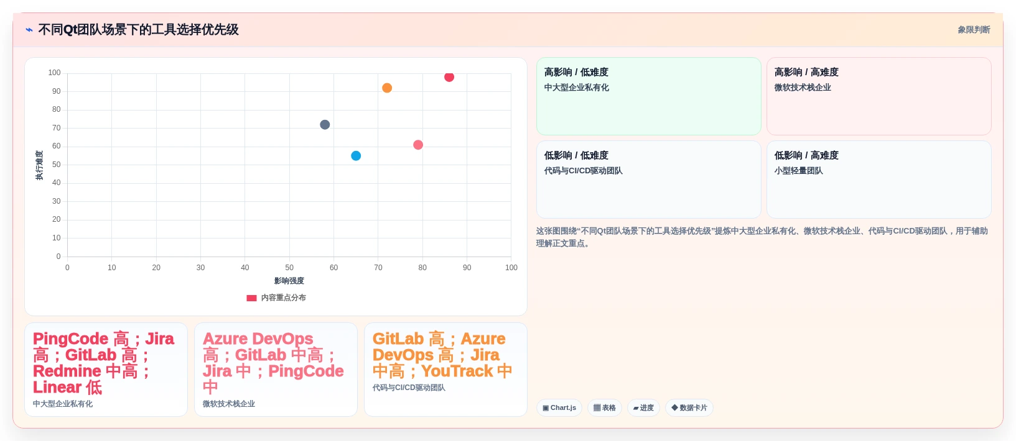The image size is (1016, 441).
Task: Click the 数据卡片 tag chip
Action: 689,408
